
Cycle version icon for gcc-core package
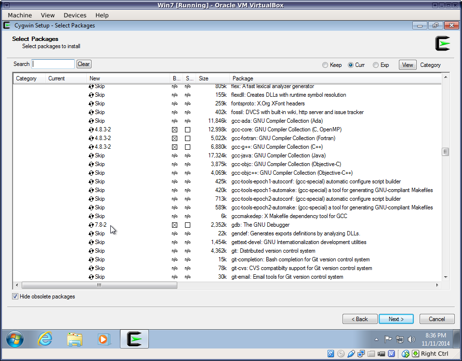point(92,129)
